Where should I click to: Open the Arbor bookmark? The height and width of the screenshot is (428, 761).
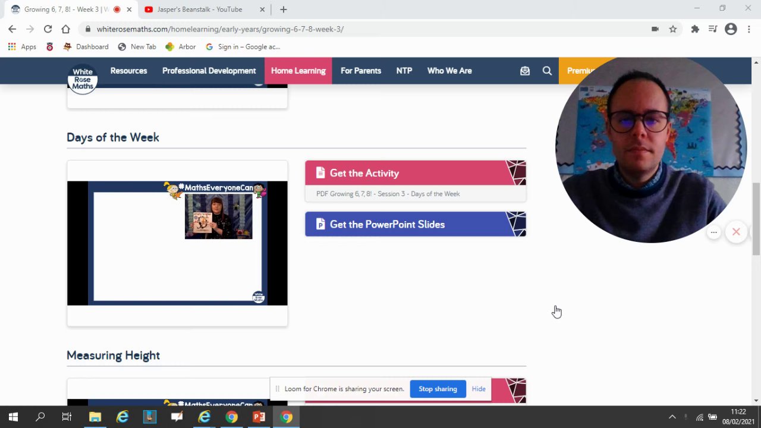coord(181,46)
